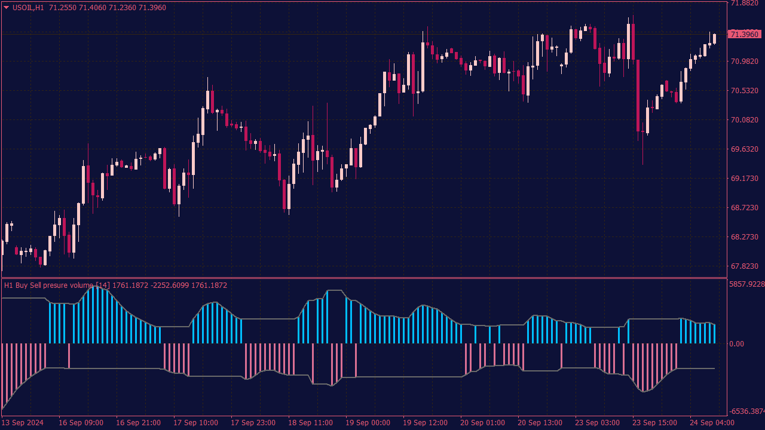Click the 69.1730 price axis label

click(x=744, y=179)
